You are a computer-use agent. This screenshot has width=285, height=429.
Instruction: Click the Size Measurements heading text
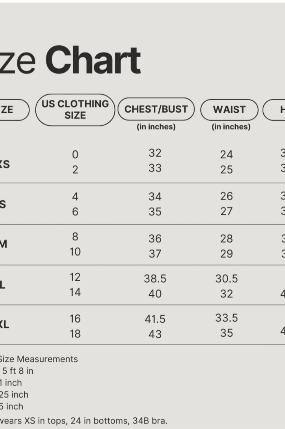coord(38,359)
